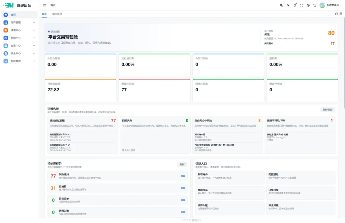This screenshot has height=223, width=345.
Task: Click the 回调失败数 stat card
Action: 228,90
